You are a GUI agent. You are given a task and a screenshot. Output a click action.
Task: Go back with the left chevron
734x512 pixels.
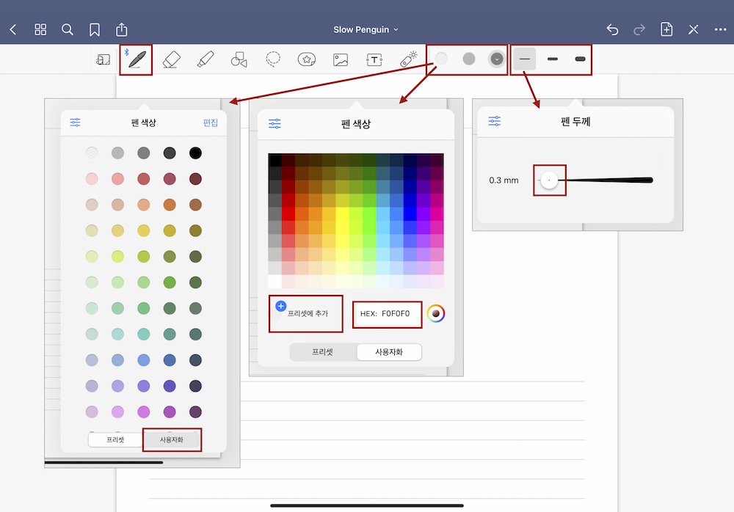13,30
